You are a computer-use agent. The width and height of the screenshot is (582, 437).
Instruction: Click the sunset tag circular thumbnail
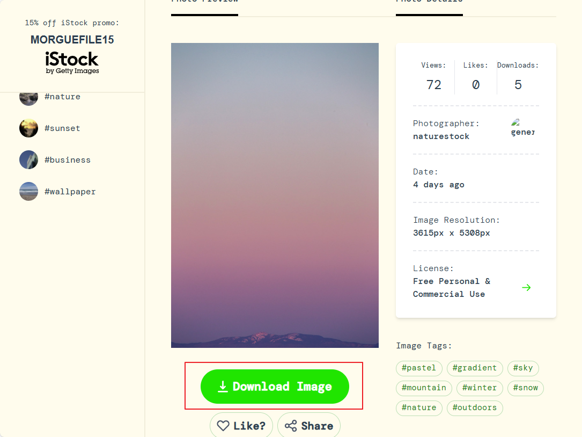click(28, 128)
